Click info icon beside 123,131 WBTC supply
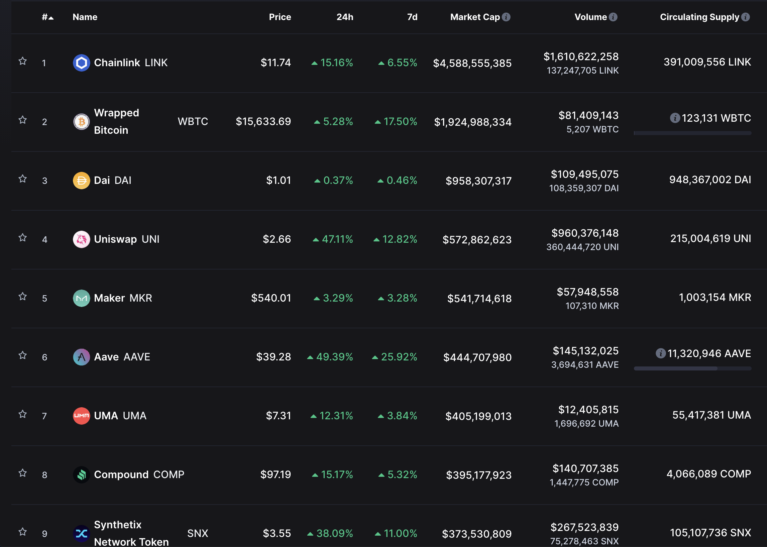 (675, 118)
